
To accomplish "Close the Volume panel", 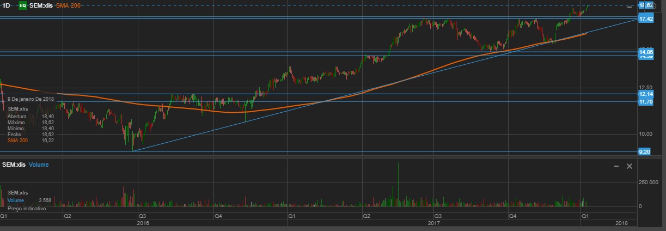I will [x=629, y=166].
